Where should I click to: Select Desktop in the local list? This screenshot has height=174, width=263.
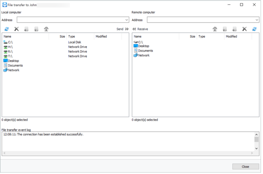coord(11,61)
